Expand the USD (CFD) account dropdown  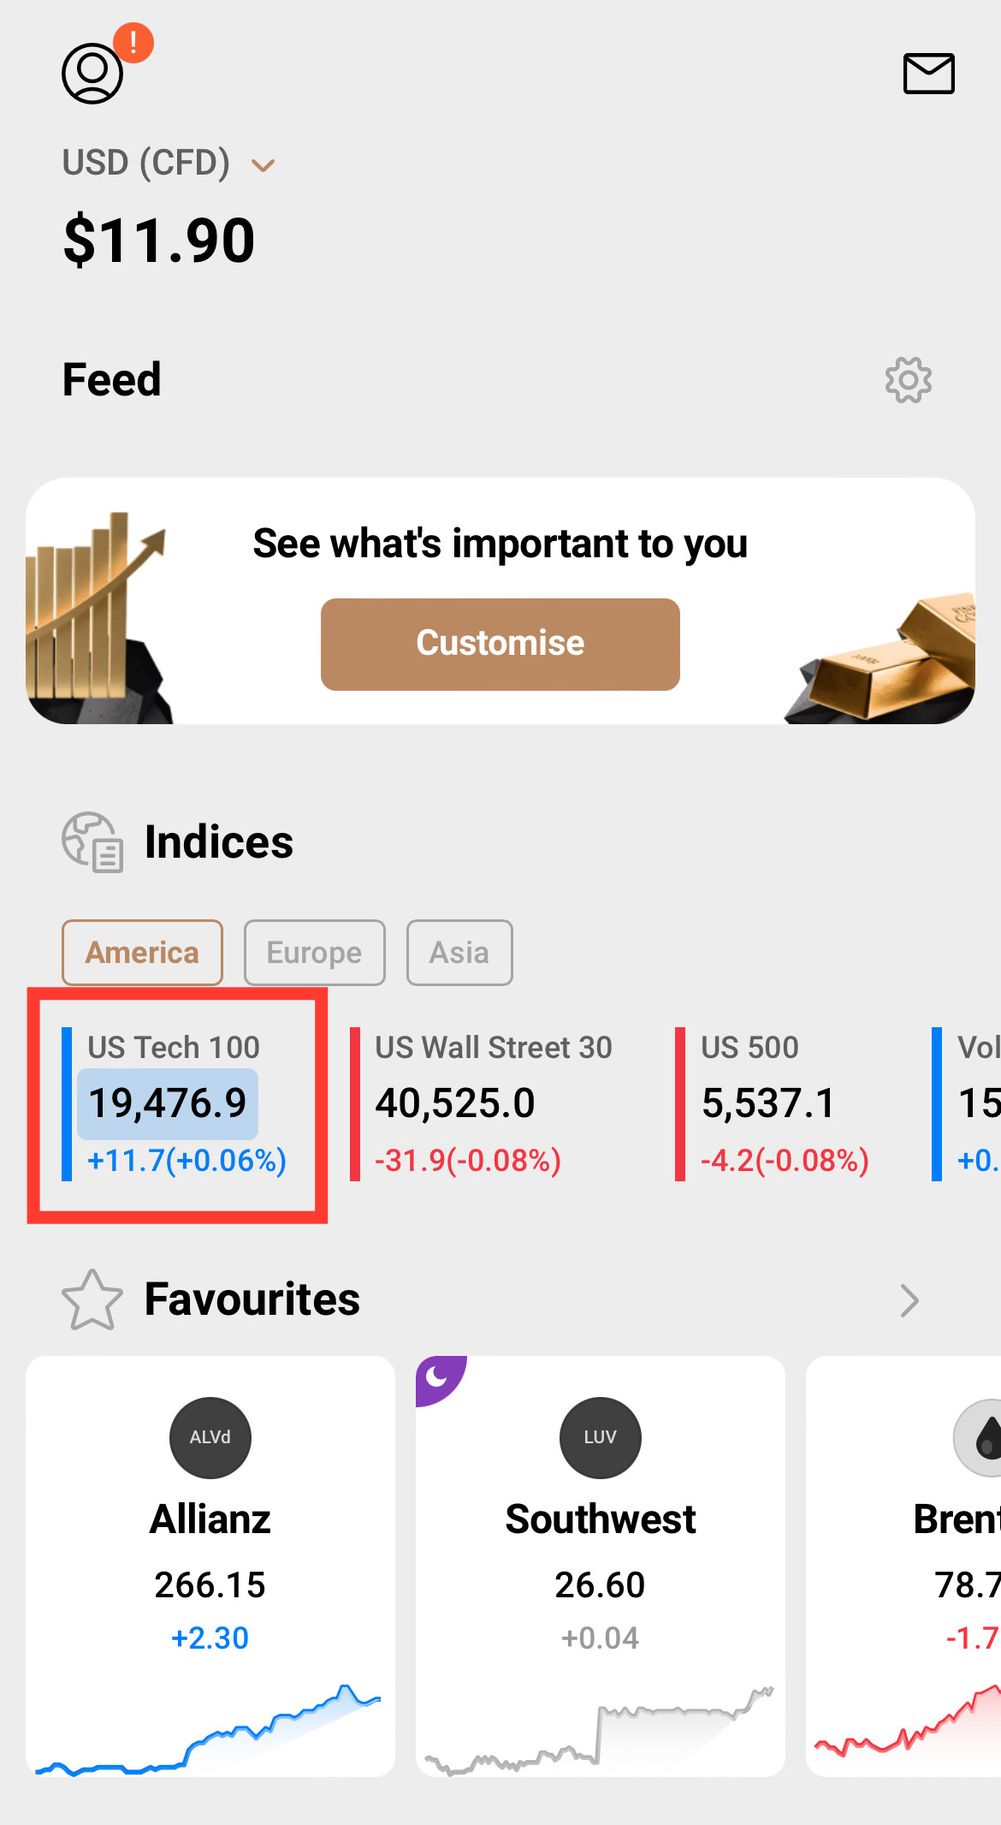point(263,164)
